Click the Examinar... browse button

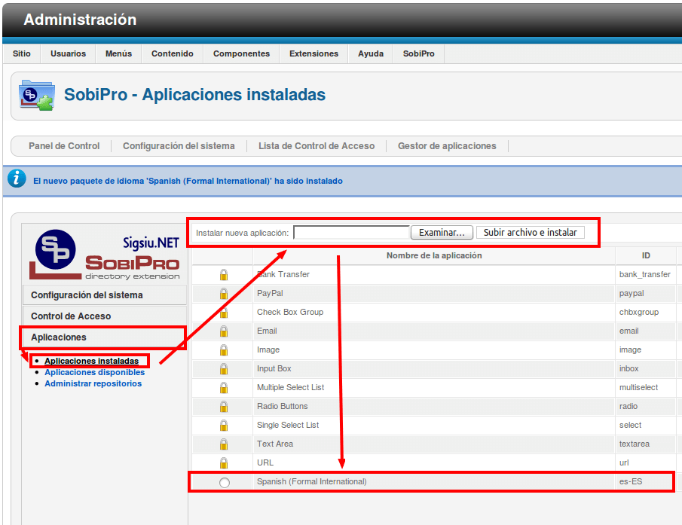click(x=442, y=233)
